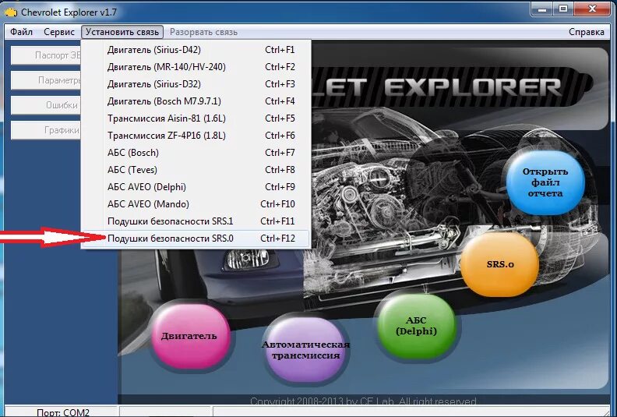
Task: Select Трансмиссия Aisin-81 (1.6L) menu item
Action: (x=196, y=118)
